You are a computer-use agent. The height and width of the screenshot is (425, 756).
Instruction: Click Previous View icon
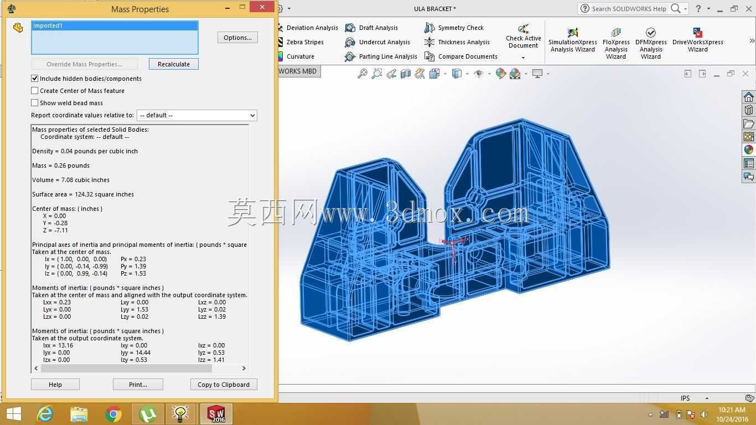[391, 74]
